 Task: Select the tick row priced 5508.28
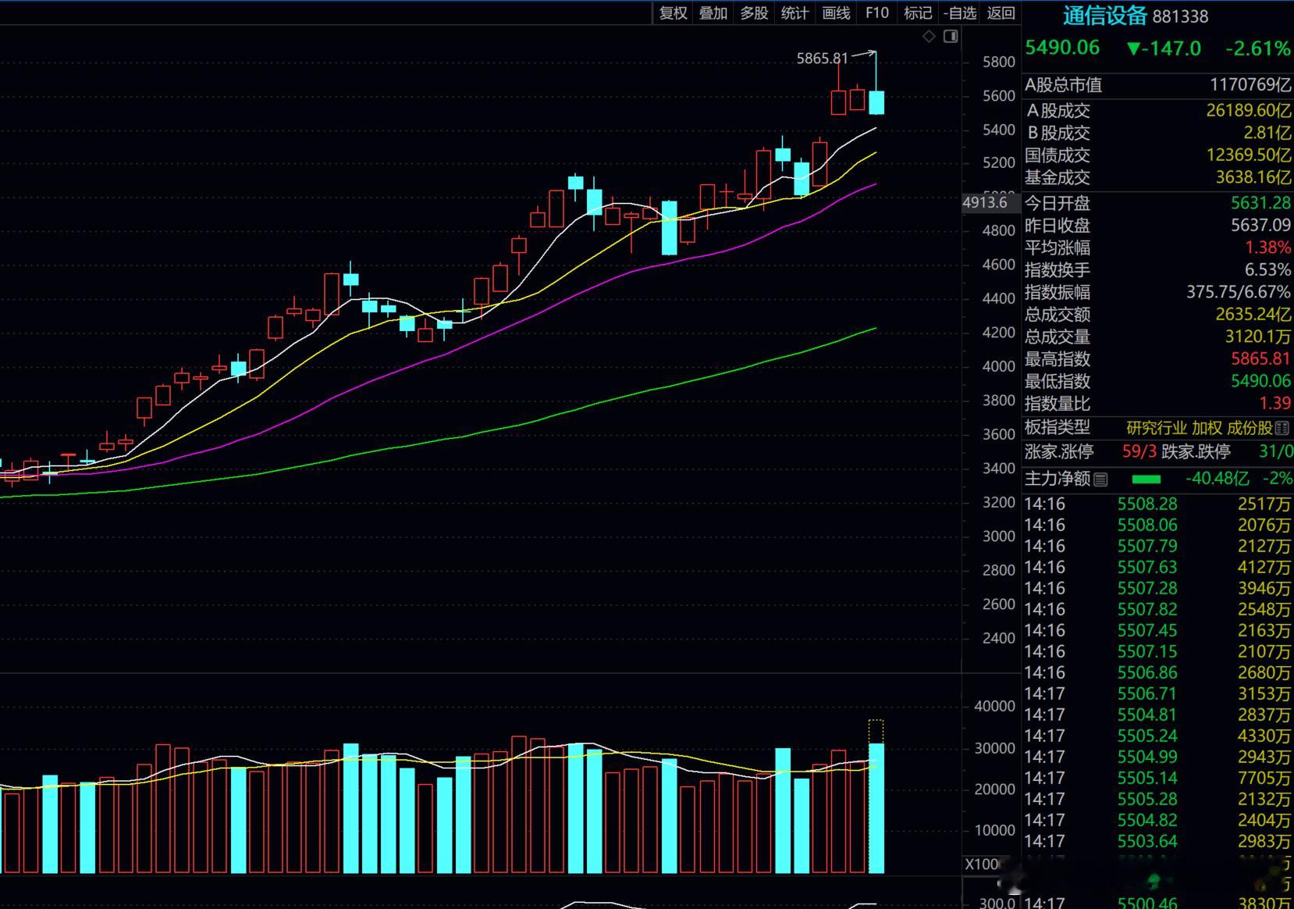click(1158, 504)
